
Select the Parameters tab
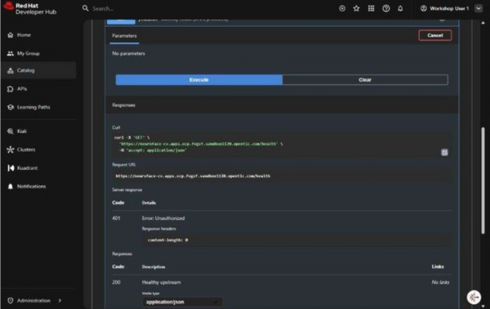point(124,36)
